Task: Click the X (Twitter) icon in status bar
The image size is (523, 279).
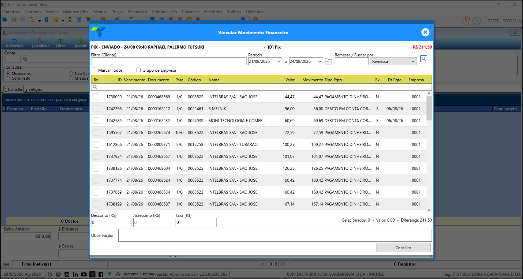Action: (92, 274)
